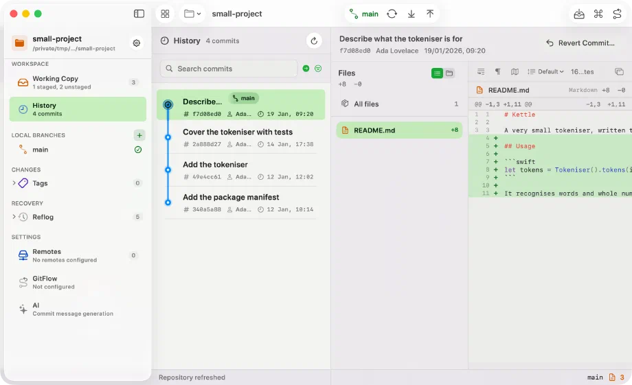632x385 pixels.
Task: Click the command key icon in toolbar
Action: pyautogui.click(x=598, y=14)
